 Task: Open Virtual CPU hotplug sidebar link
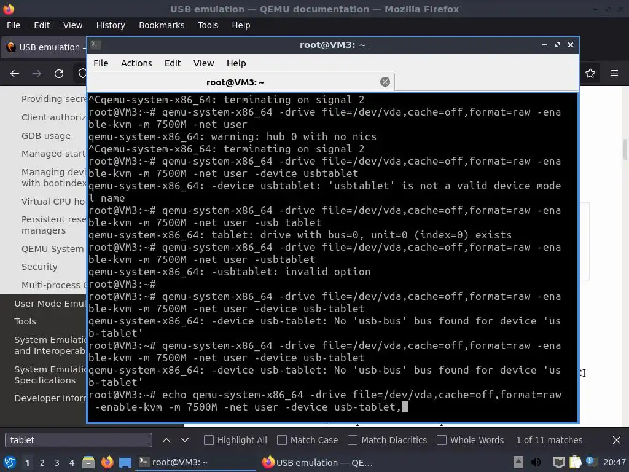click(x=54, y=202)
